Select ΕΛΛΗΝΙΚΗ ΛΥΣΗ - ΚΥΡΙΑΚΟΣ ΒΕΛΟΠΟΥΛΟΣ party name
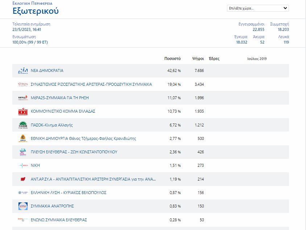This screenshot has height=230, width=306. (68, 193)
